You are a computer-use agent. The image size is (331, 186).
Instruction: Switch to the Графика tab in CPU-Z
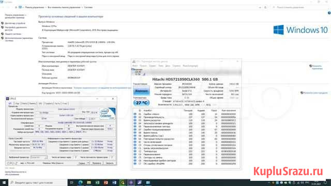click(x=49, y=103)
